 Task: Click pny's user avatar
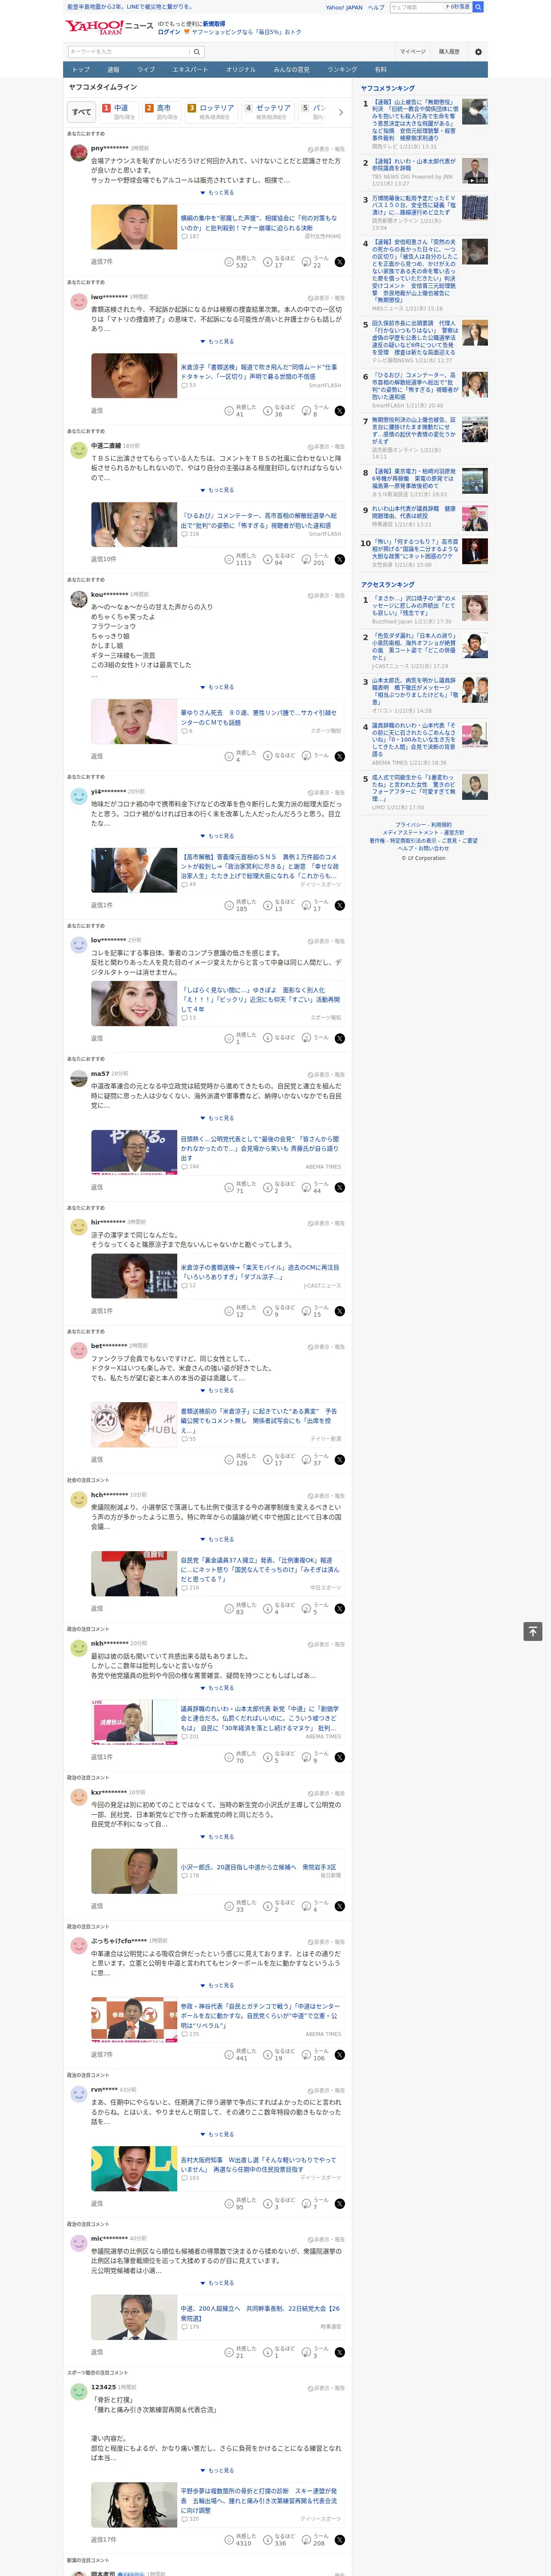click(x=78, y=153)
